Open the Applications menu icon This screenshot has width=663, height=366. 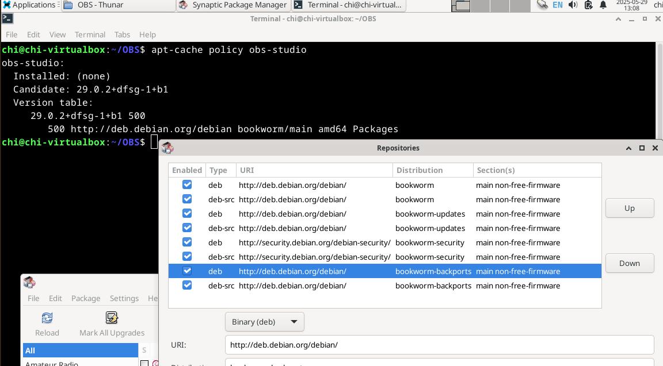coord(7,5)
